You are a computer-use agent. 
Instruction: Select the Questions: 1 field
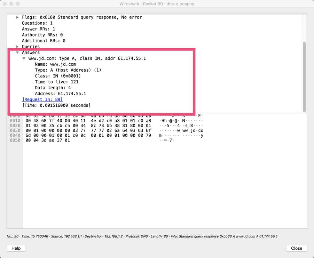[37, 23]
